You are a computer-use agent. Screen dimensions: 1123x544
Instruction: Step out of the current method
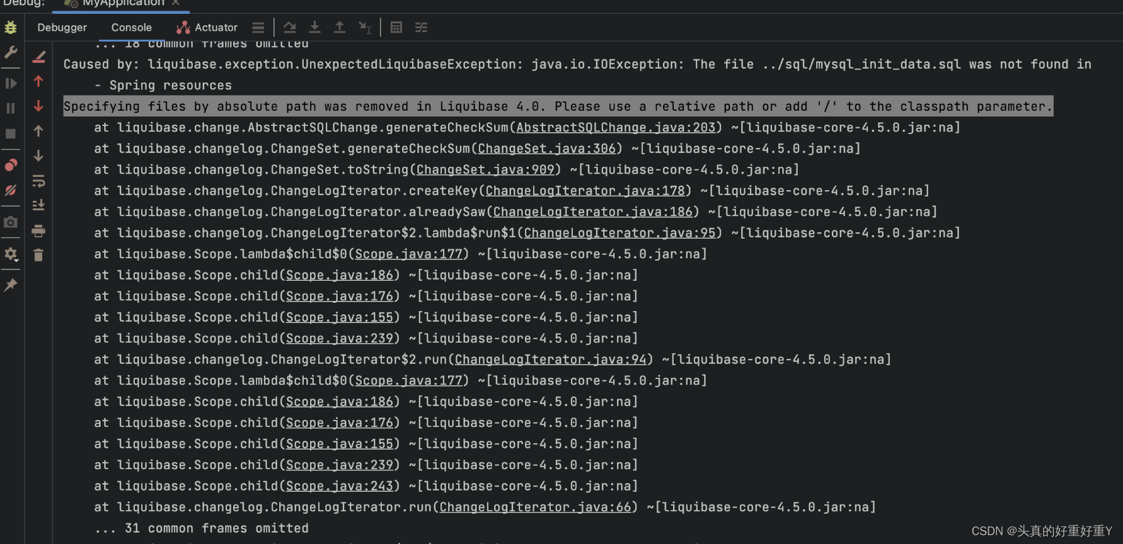(x=339, y=27)
